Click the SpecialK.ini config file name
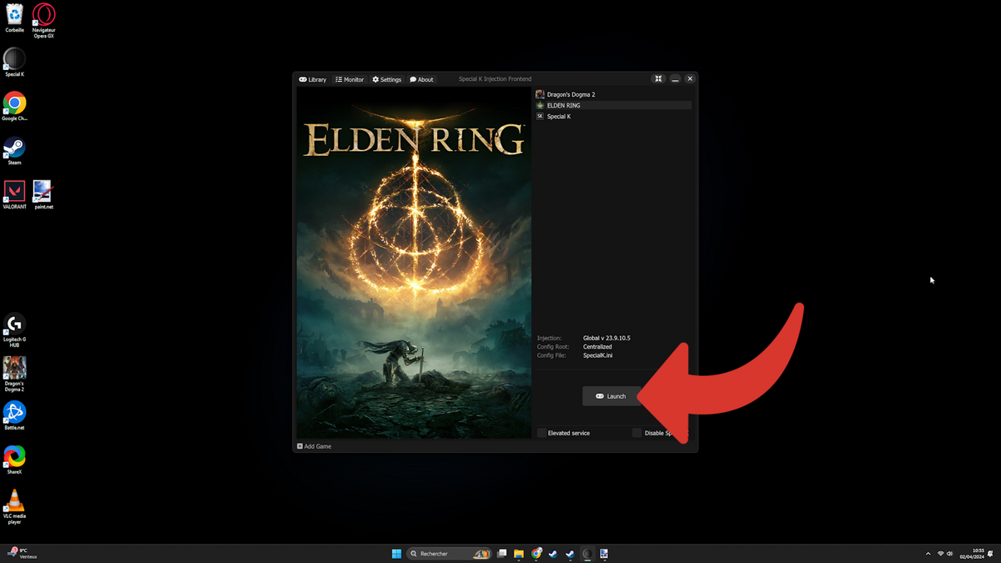 (598, 355)
